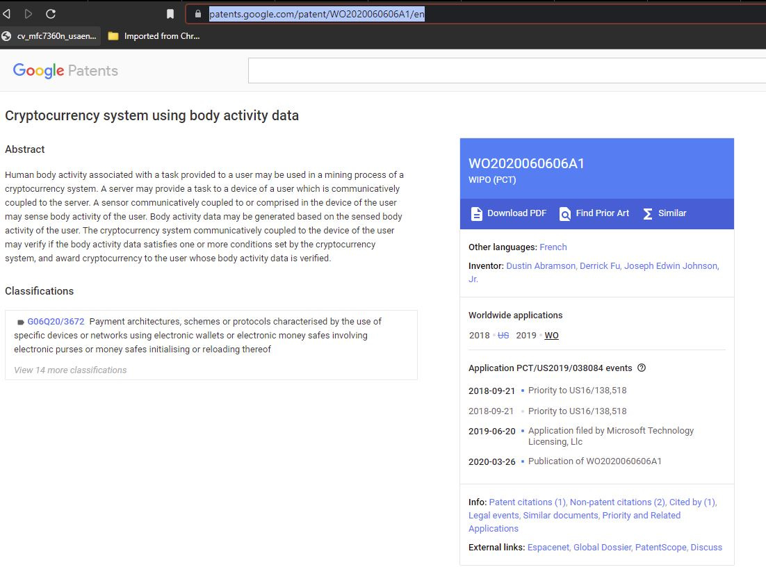Open the cv_mfc7360n_usaen bookmark

(x=50, y=36)
